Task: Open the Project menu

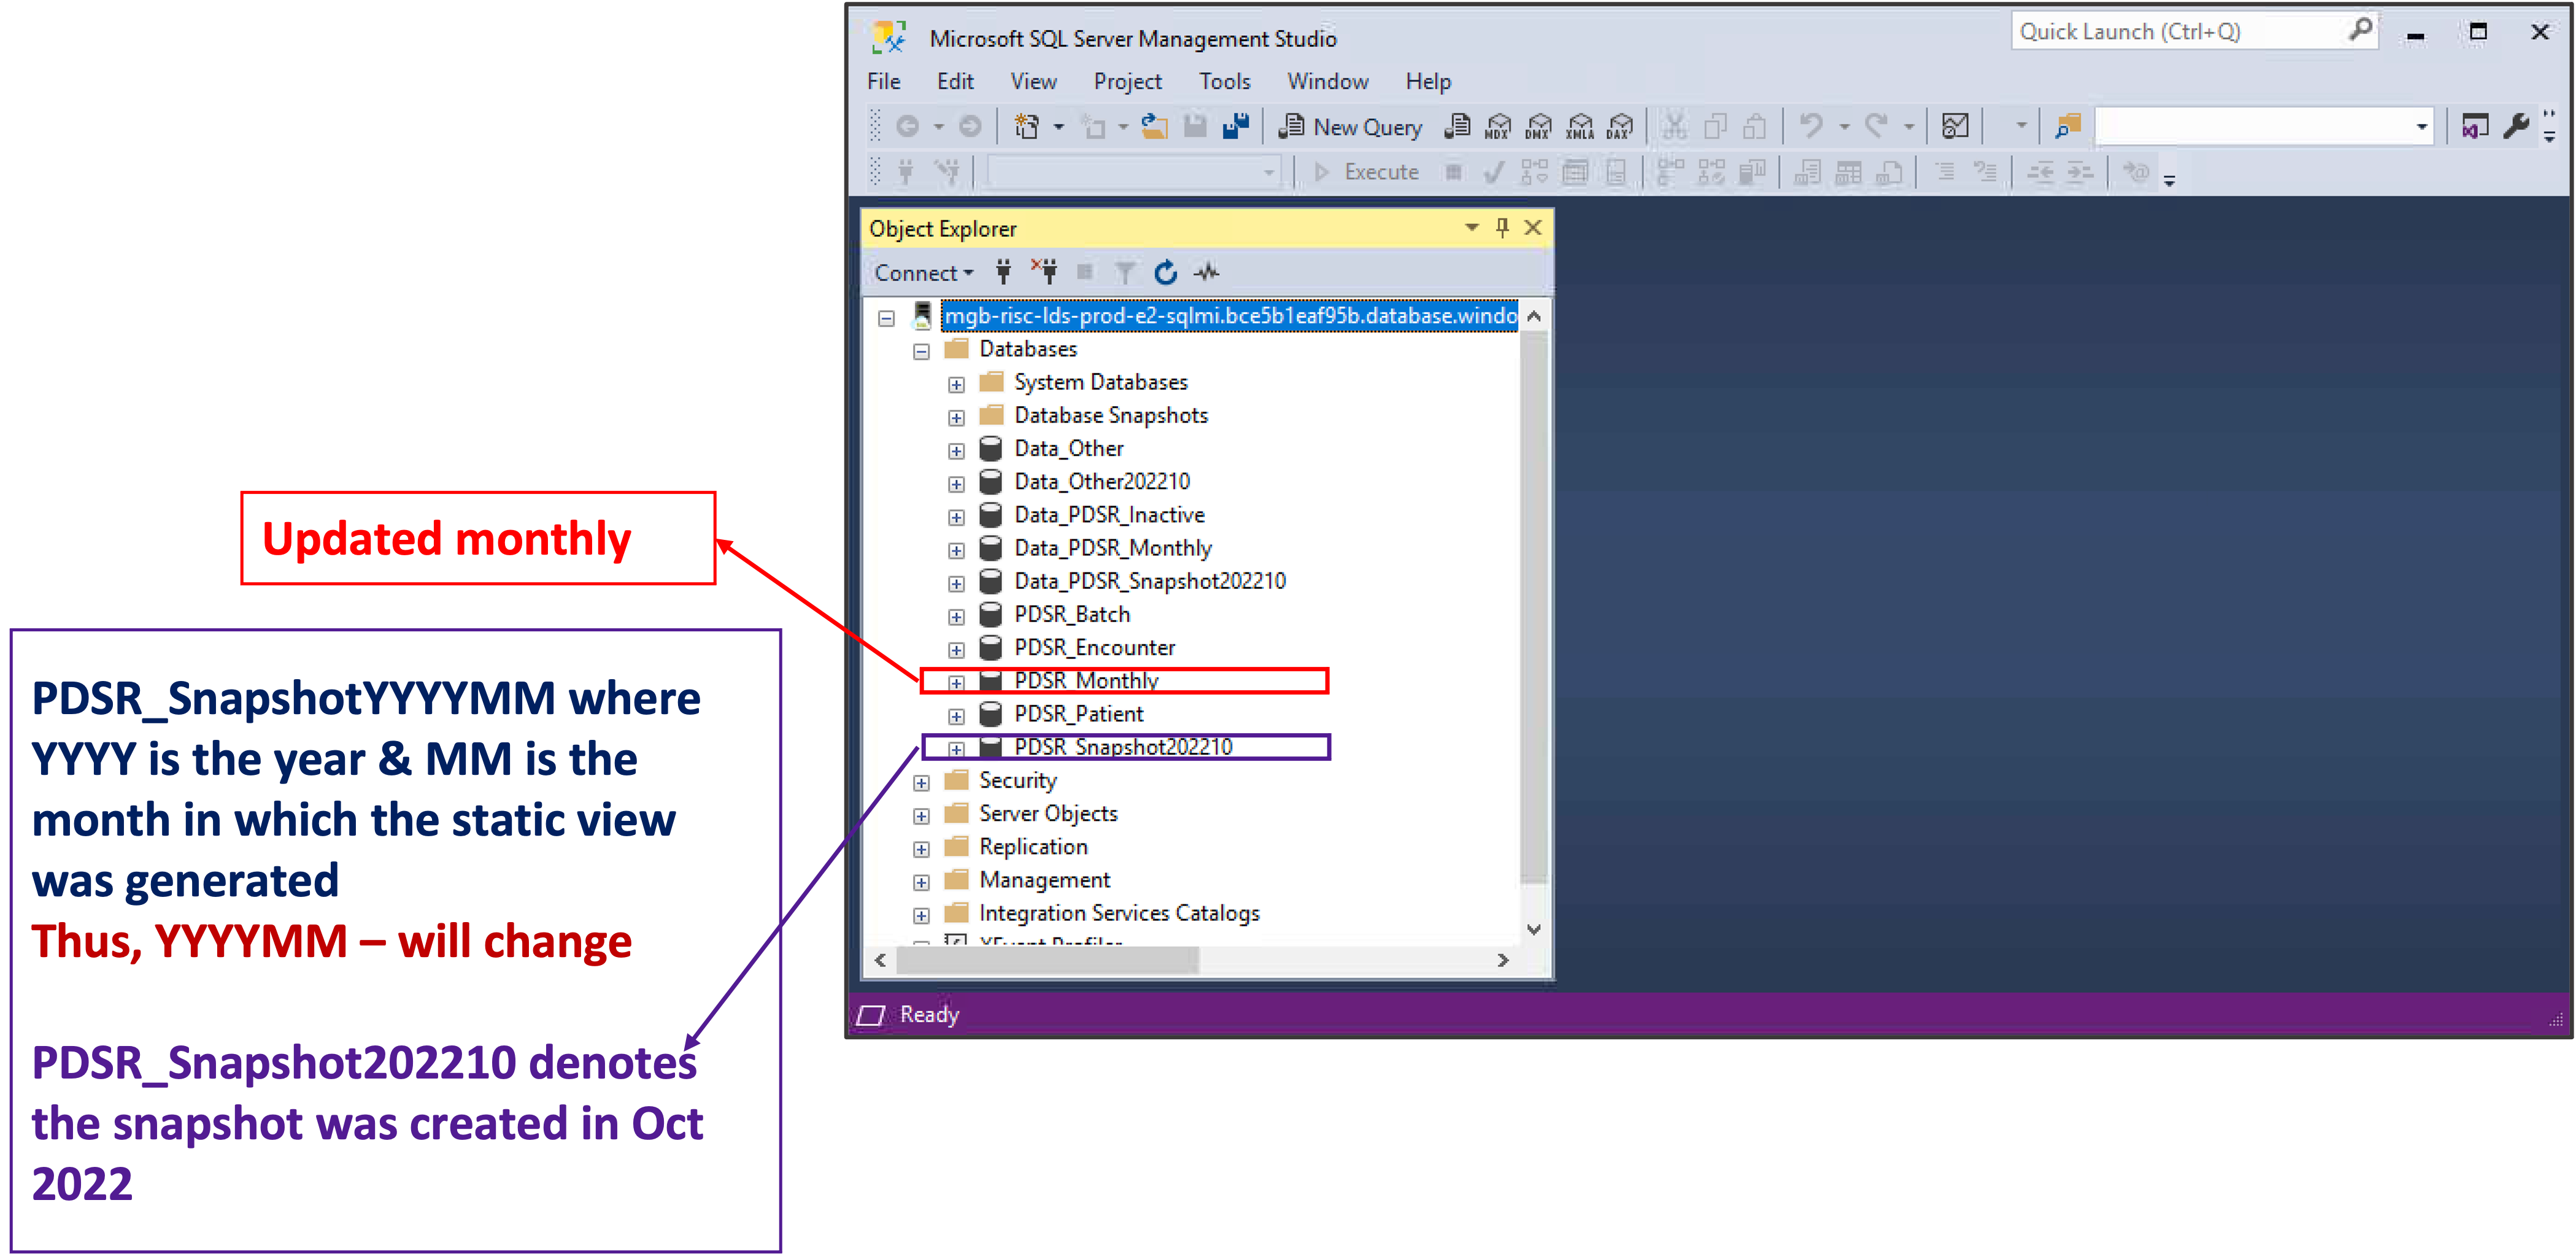Action: click(1128, 82)
